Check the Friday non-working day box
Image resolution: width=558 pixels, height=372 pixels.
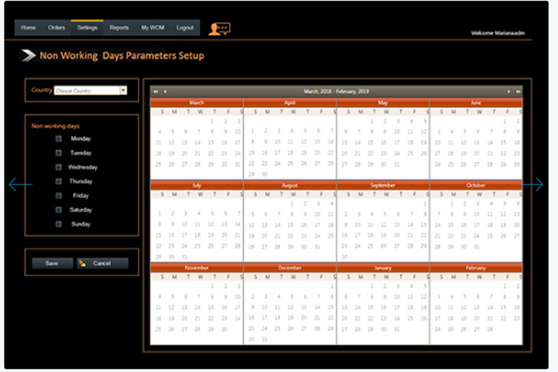tap(59, 196)
